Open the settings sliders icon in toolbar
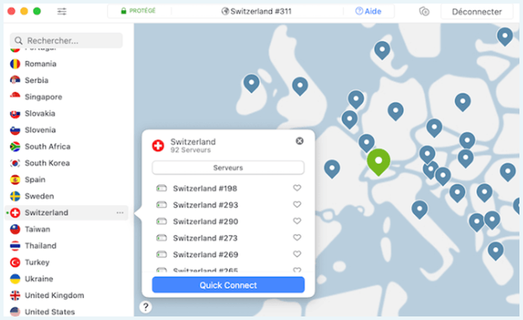The image size is (523, 320). click(62, 11)
